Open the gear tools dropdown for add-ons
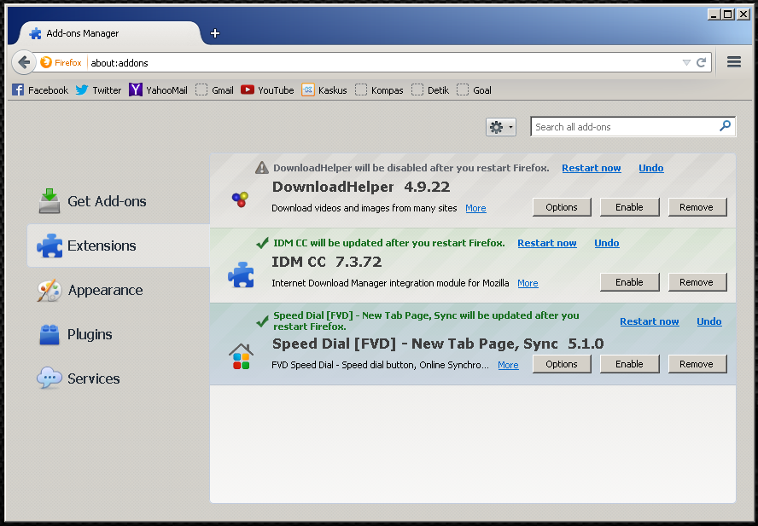The width and height of the screenshot is (758, 526). click(501, 127)
